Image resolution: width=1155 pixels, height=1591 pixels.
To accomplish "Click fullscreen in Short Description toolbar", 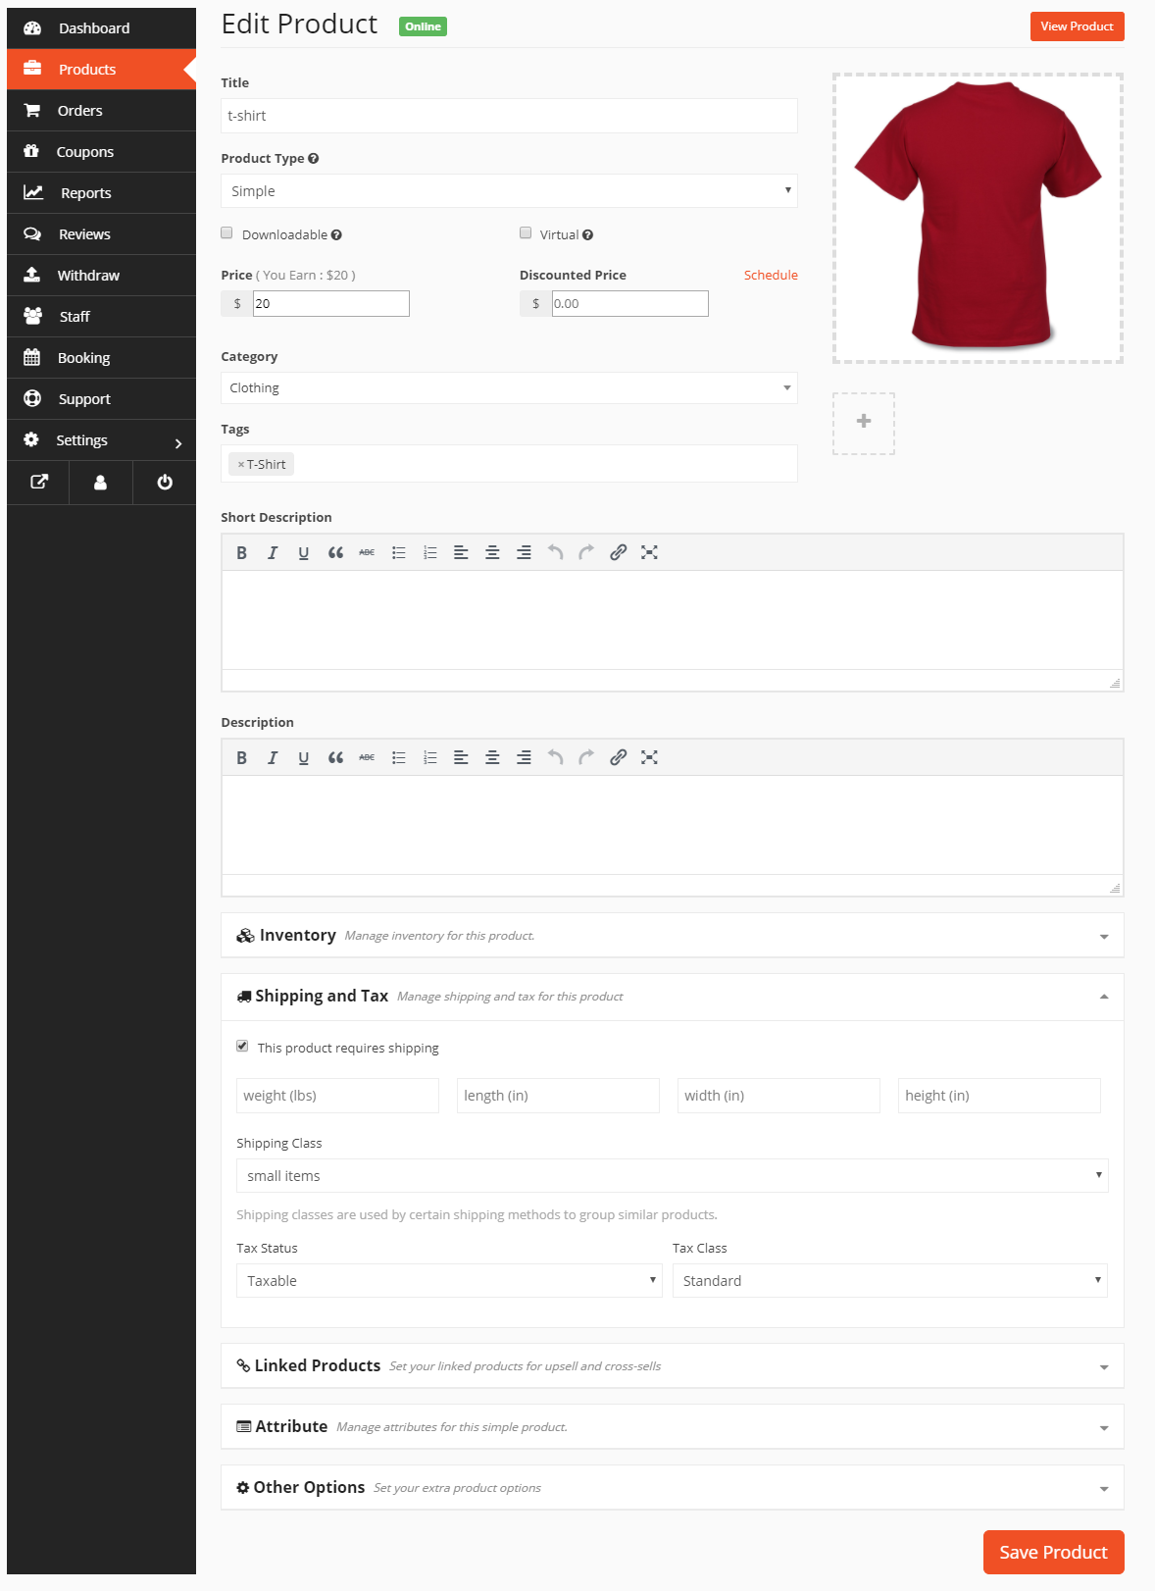I will (649, 552).
